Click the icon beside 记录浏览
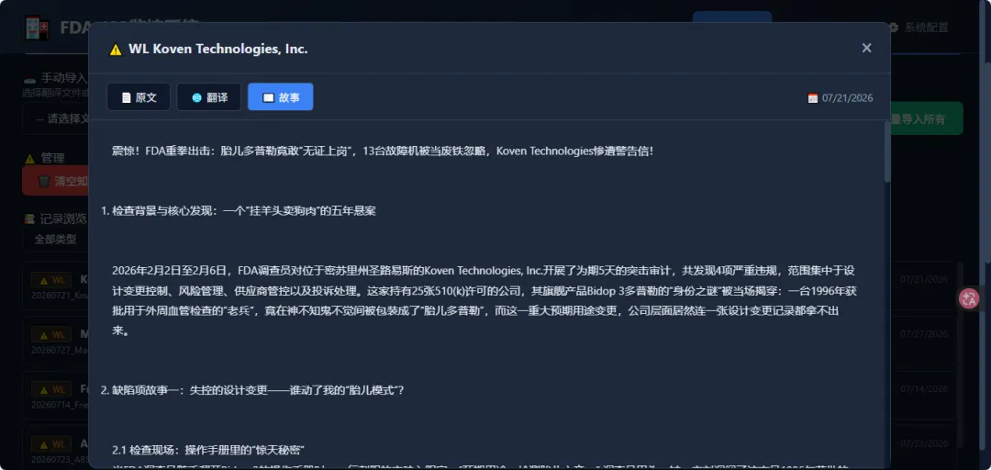Image resolution: width=991 pixels, height=470 pixels. click(x=29, y=218)
